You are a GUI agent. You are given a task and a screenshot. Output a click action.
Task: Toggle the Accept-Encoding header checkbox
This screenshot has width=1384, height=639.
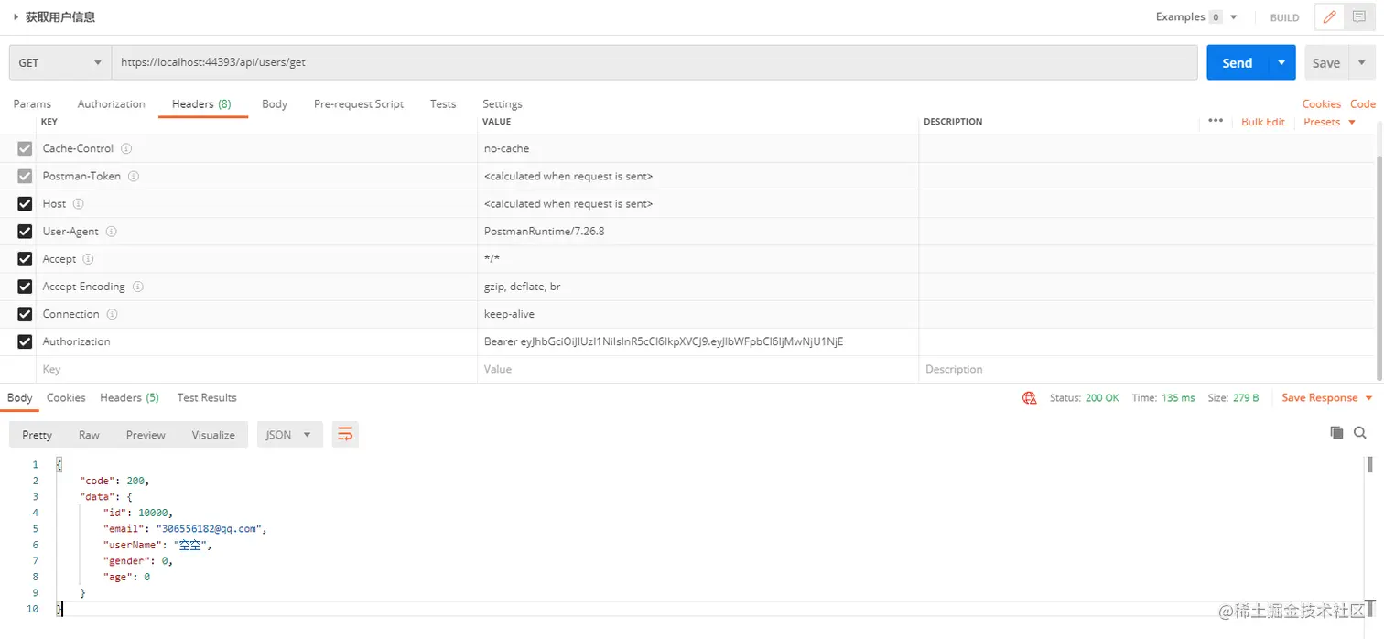pyautogui.click(x=25, y=287)
